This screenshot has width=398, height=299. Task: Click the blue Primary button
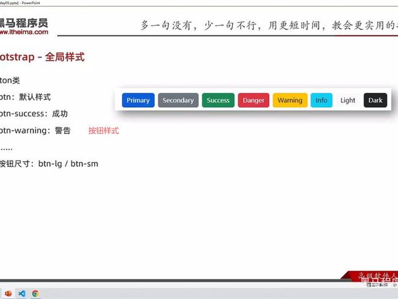[x=138, y=100]
